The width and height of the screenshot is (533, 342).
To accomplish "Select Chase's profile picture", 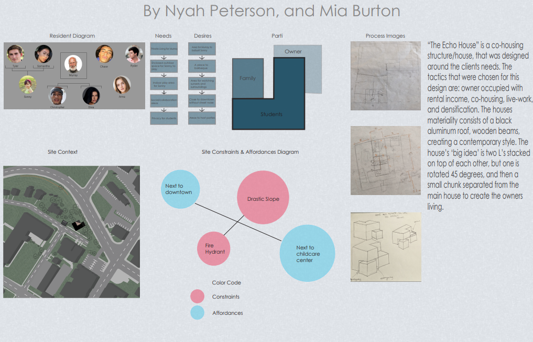I will 104,54.
